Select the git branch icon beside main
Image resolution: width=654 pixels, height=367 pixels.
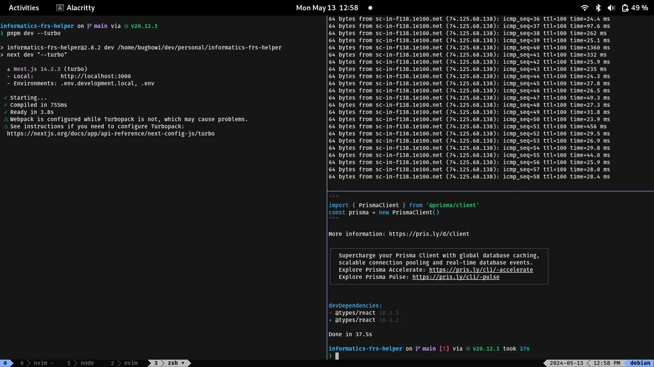88,26
